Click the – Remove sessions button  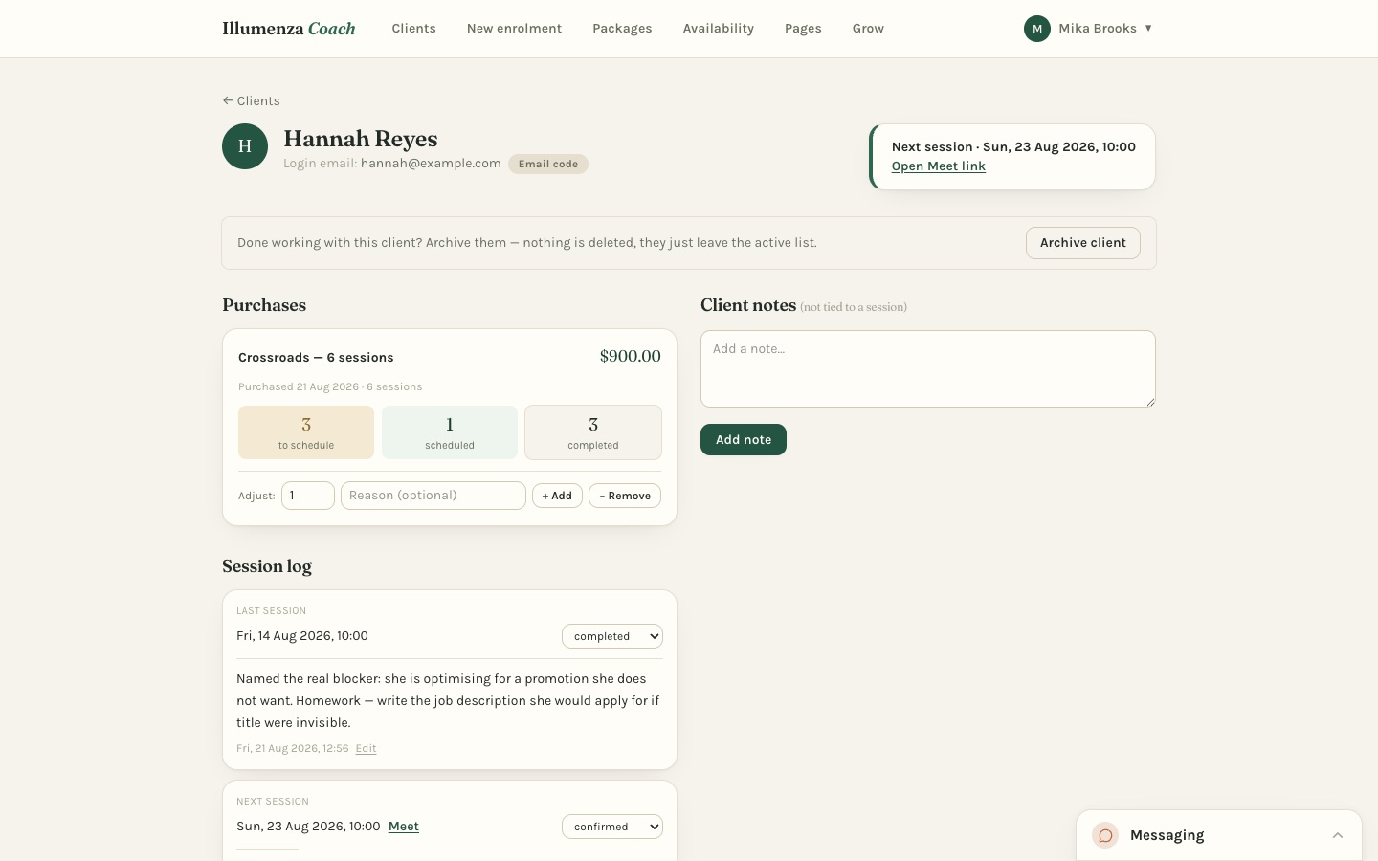coord(625,496)
